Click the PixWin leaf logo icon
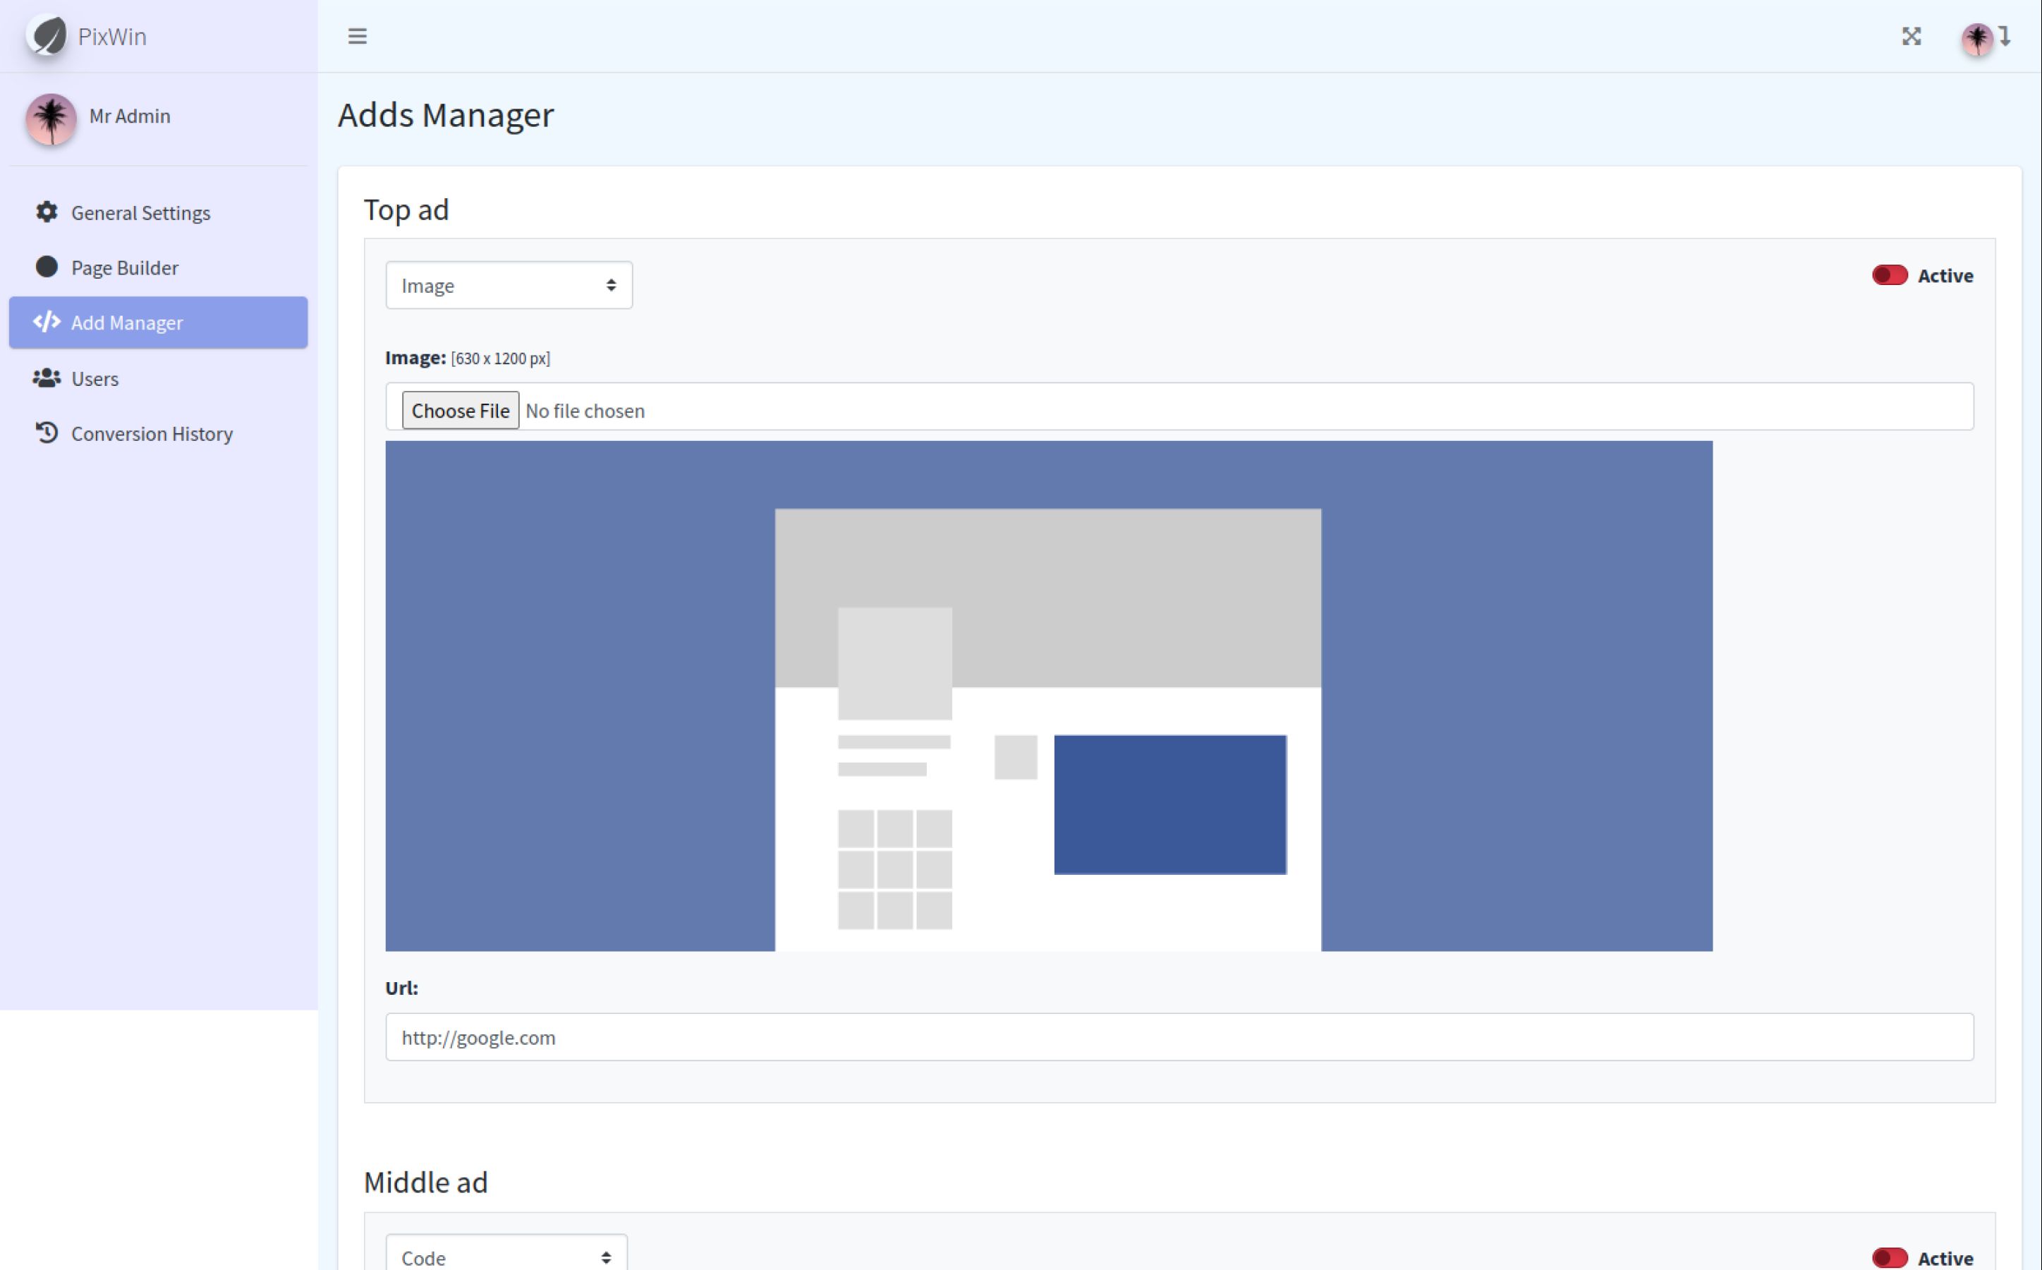 click(x=47, y=35)
